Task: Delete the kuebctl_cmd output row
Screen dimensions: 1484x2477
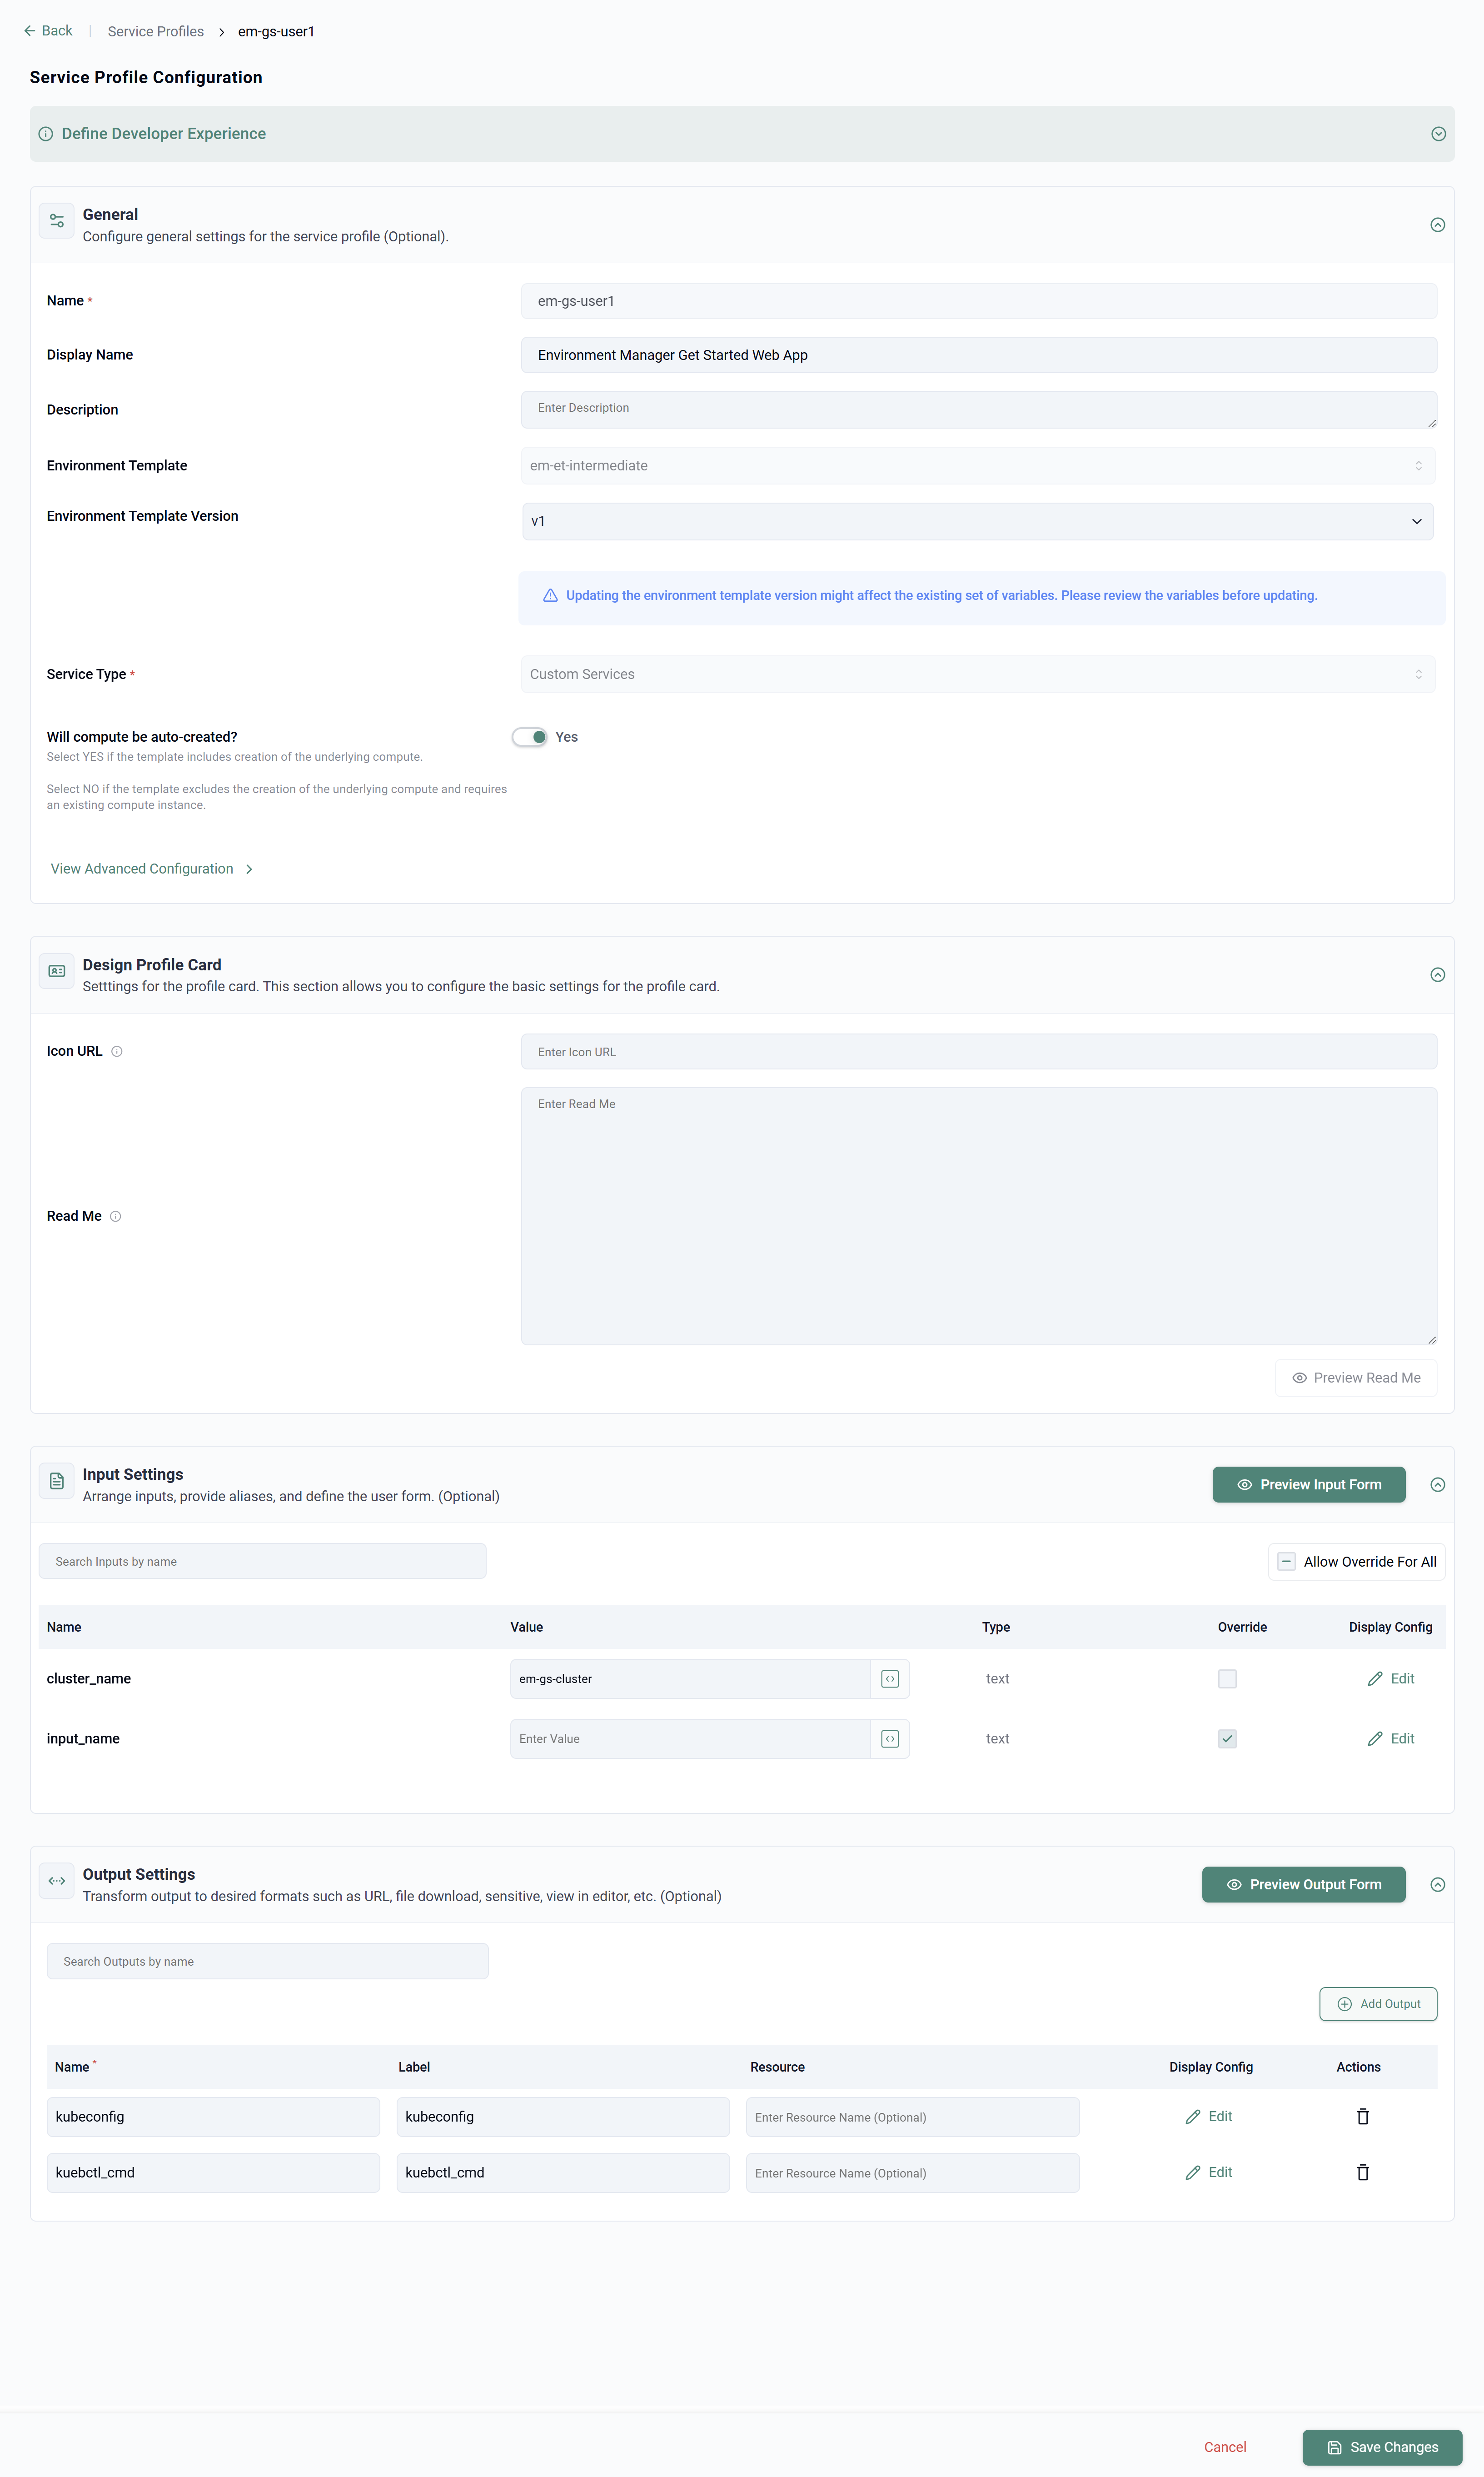Action: 1362,2172
